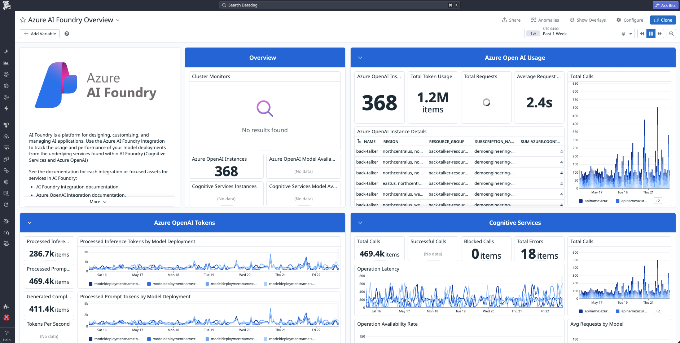Step time range backward

[x=642, y=34]
